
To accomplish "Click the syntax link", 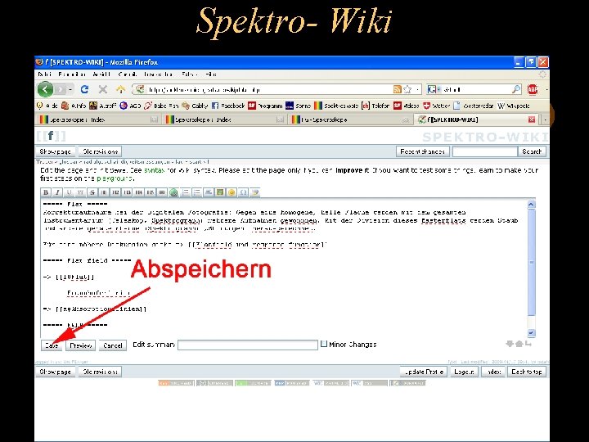I will [154, 170].
